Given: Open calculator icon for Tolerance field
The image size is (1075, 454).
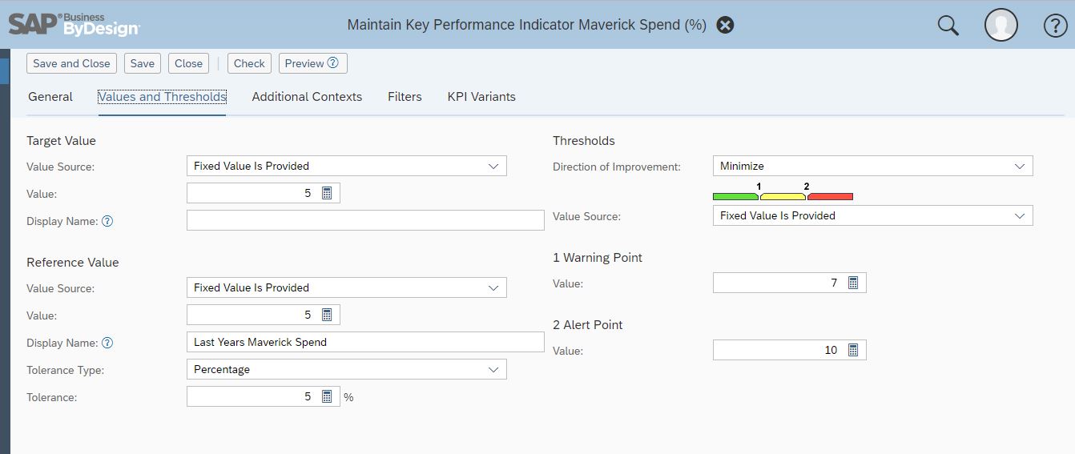Looking at the screenshot, I should point(327,396).
